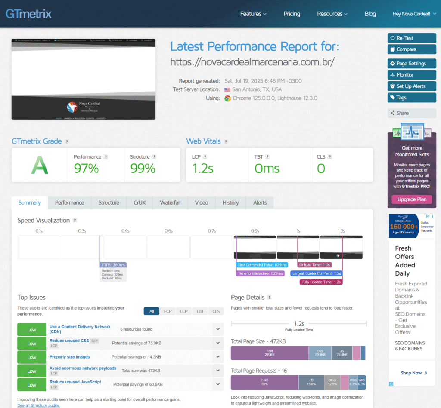Expand the Use a Content Delivery Network audit
Image resolution: width=441 pixels, height=408 pixels.
[218, 330]
